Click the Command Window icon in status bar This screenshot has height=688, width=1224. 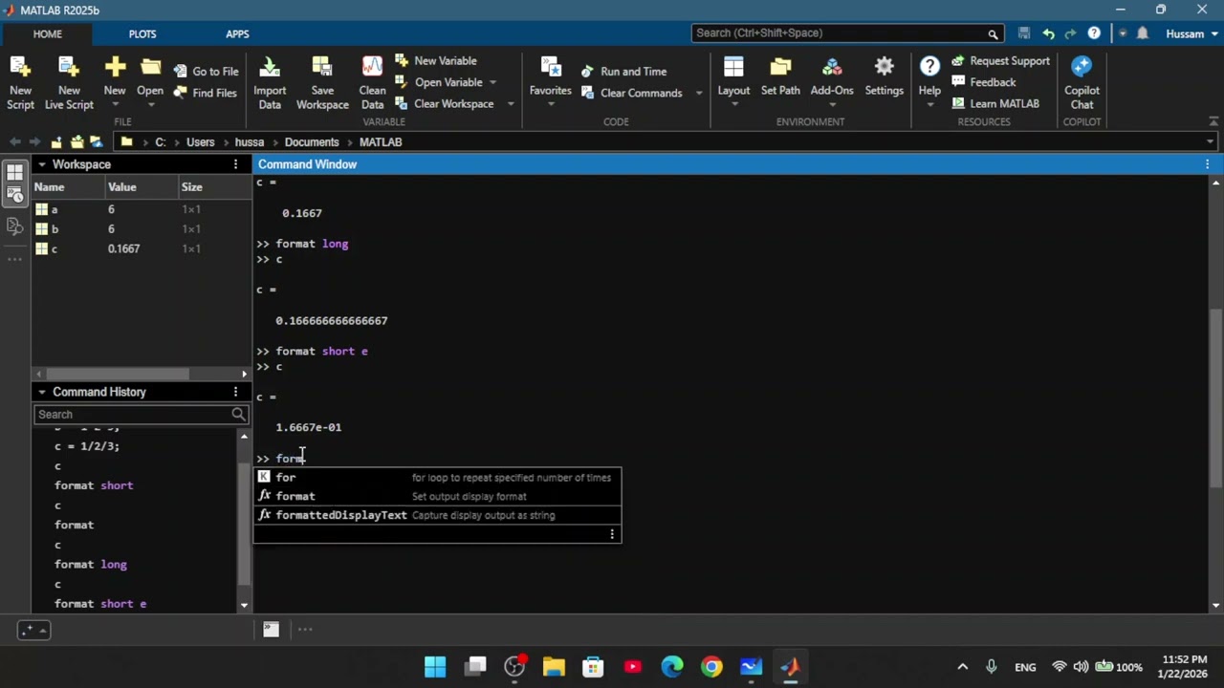271,629
